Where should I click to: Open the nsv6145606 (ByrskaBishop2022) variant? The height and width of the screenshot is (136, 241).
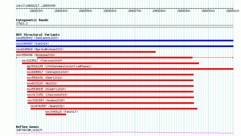point(40,49)
